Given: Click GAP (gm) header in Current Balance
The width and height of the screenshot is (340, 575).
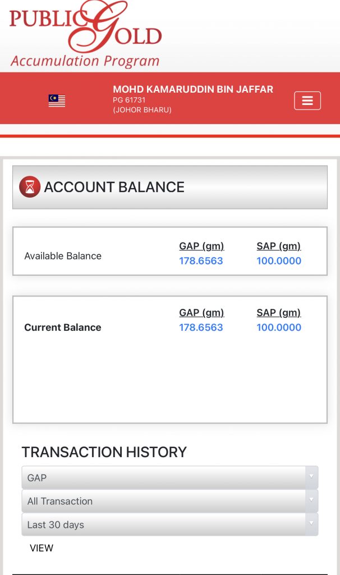Looking at the screenshot, I should pos(201,313).
